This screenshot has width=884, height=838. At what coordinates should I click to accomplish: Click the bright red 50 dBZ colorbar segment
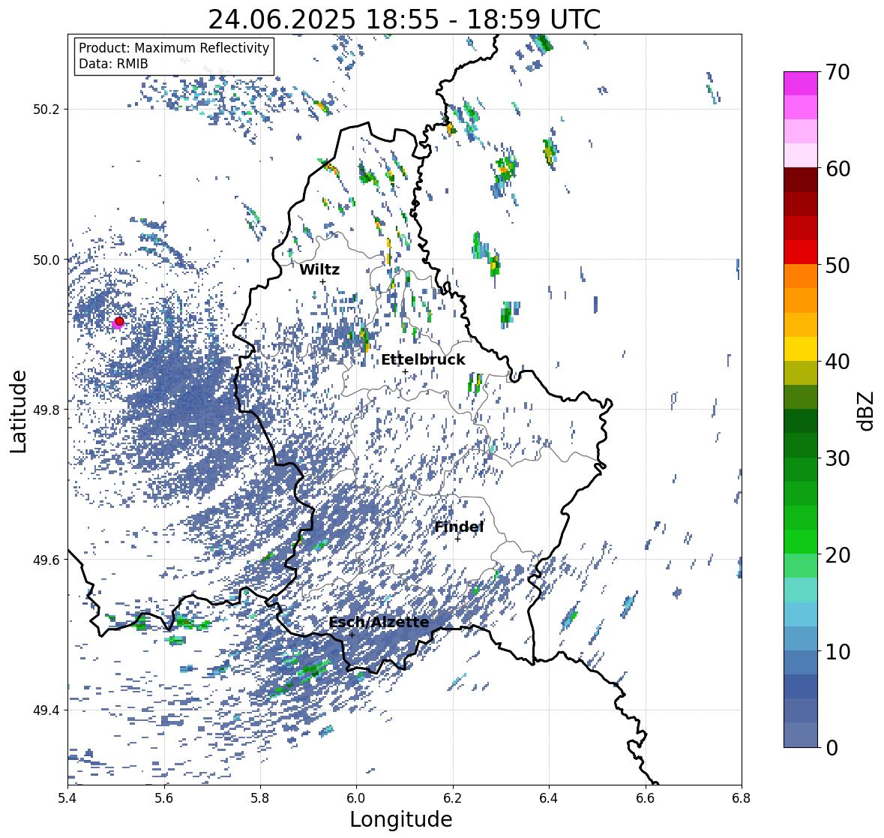[801, 252]
